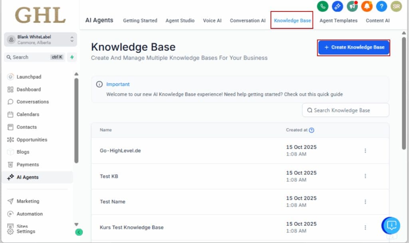This screenshot has height=243, width=409.
Task: Open the phone dialer icon
Action: [322, 6]
